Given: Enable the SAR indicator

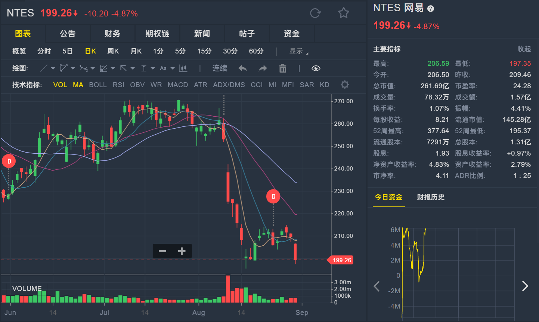Looking at the screenshot, I should tap(307, 85).
